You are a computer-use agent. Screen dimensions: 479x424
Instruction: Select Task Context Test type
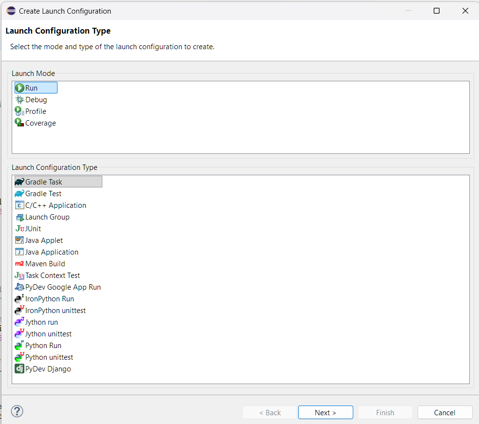click(53, 276)
